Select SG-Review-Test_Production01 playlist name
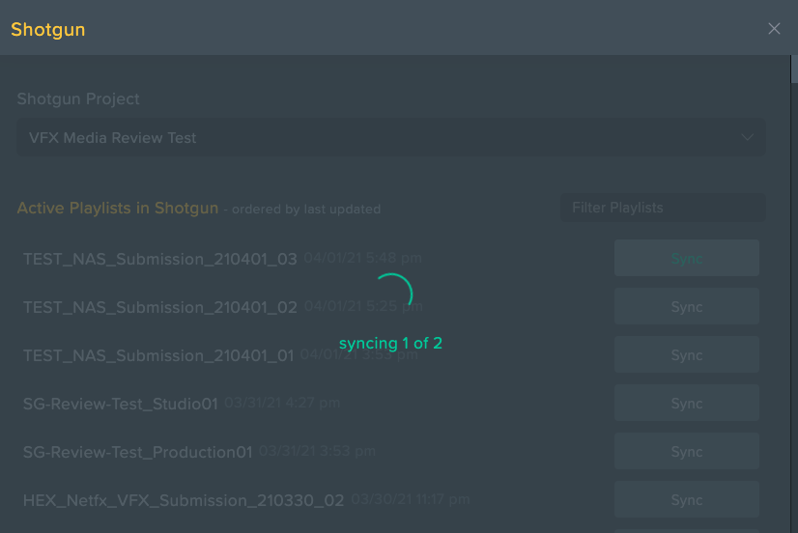The width and height of the screenshot is (798, 533). [137, 452]
